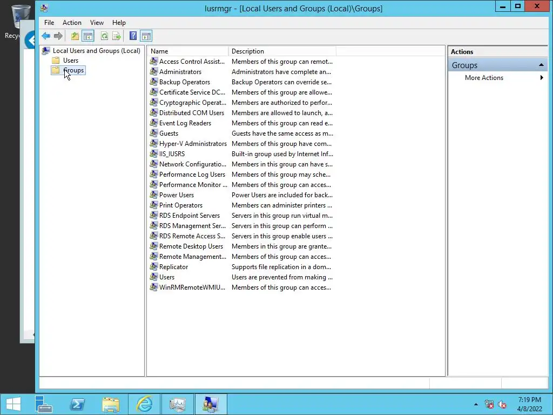Click the Groups folder icon in tree
The height and width of the screenshot is (415, 553).
[x=56, y=70]
